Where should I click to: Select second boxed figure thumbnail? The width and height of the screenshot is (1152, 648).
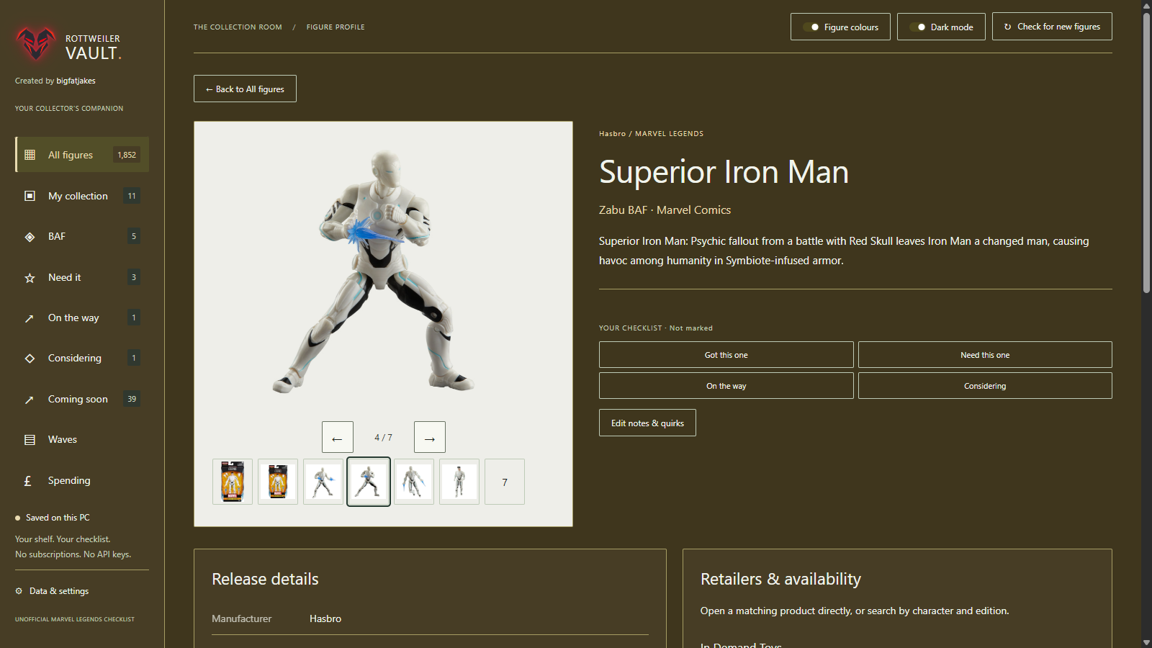[278, 482]
